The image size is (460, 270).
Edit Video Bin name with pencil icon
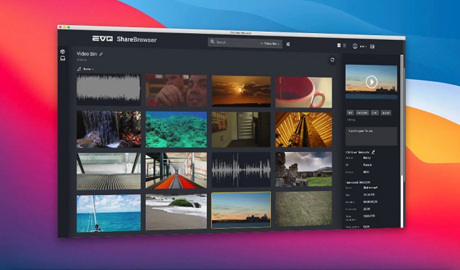point(101,54)
